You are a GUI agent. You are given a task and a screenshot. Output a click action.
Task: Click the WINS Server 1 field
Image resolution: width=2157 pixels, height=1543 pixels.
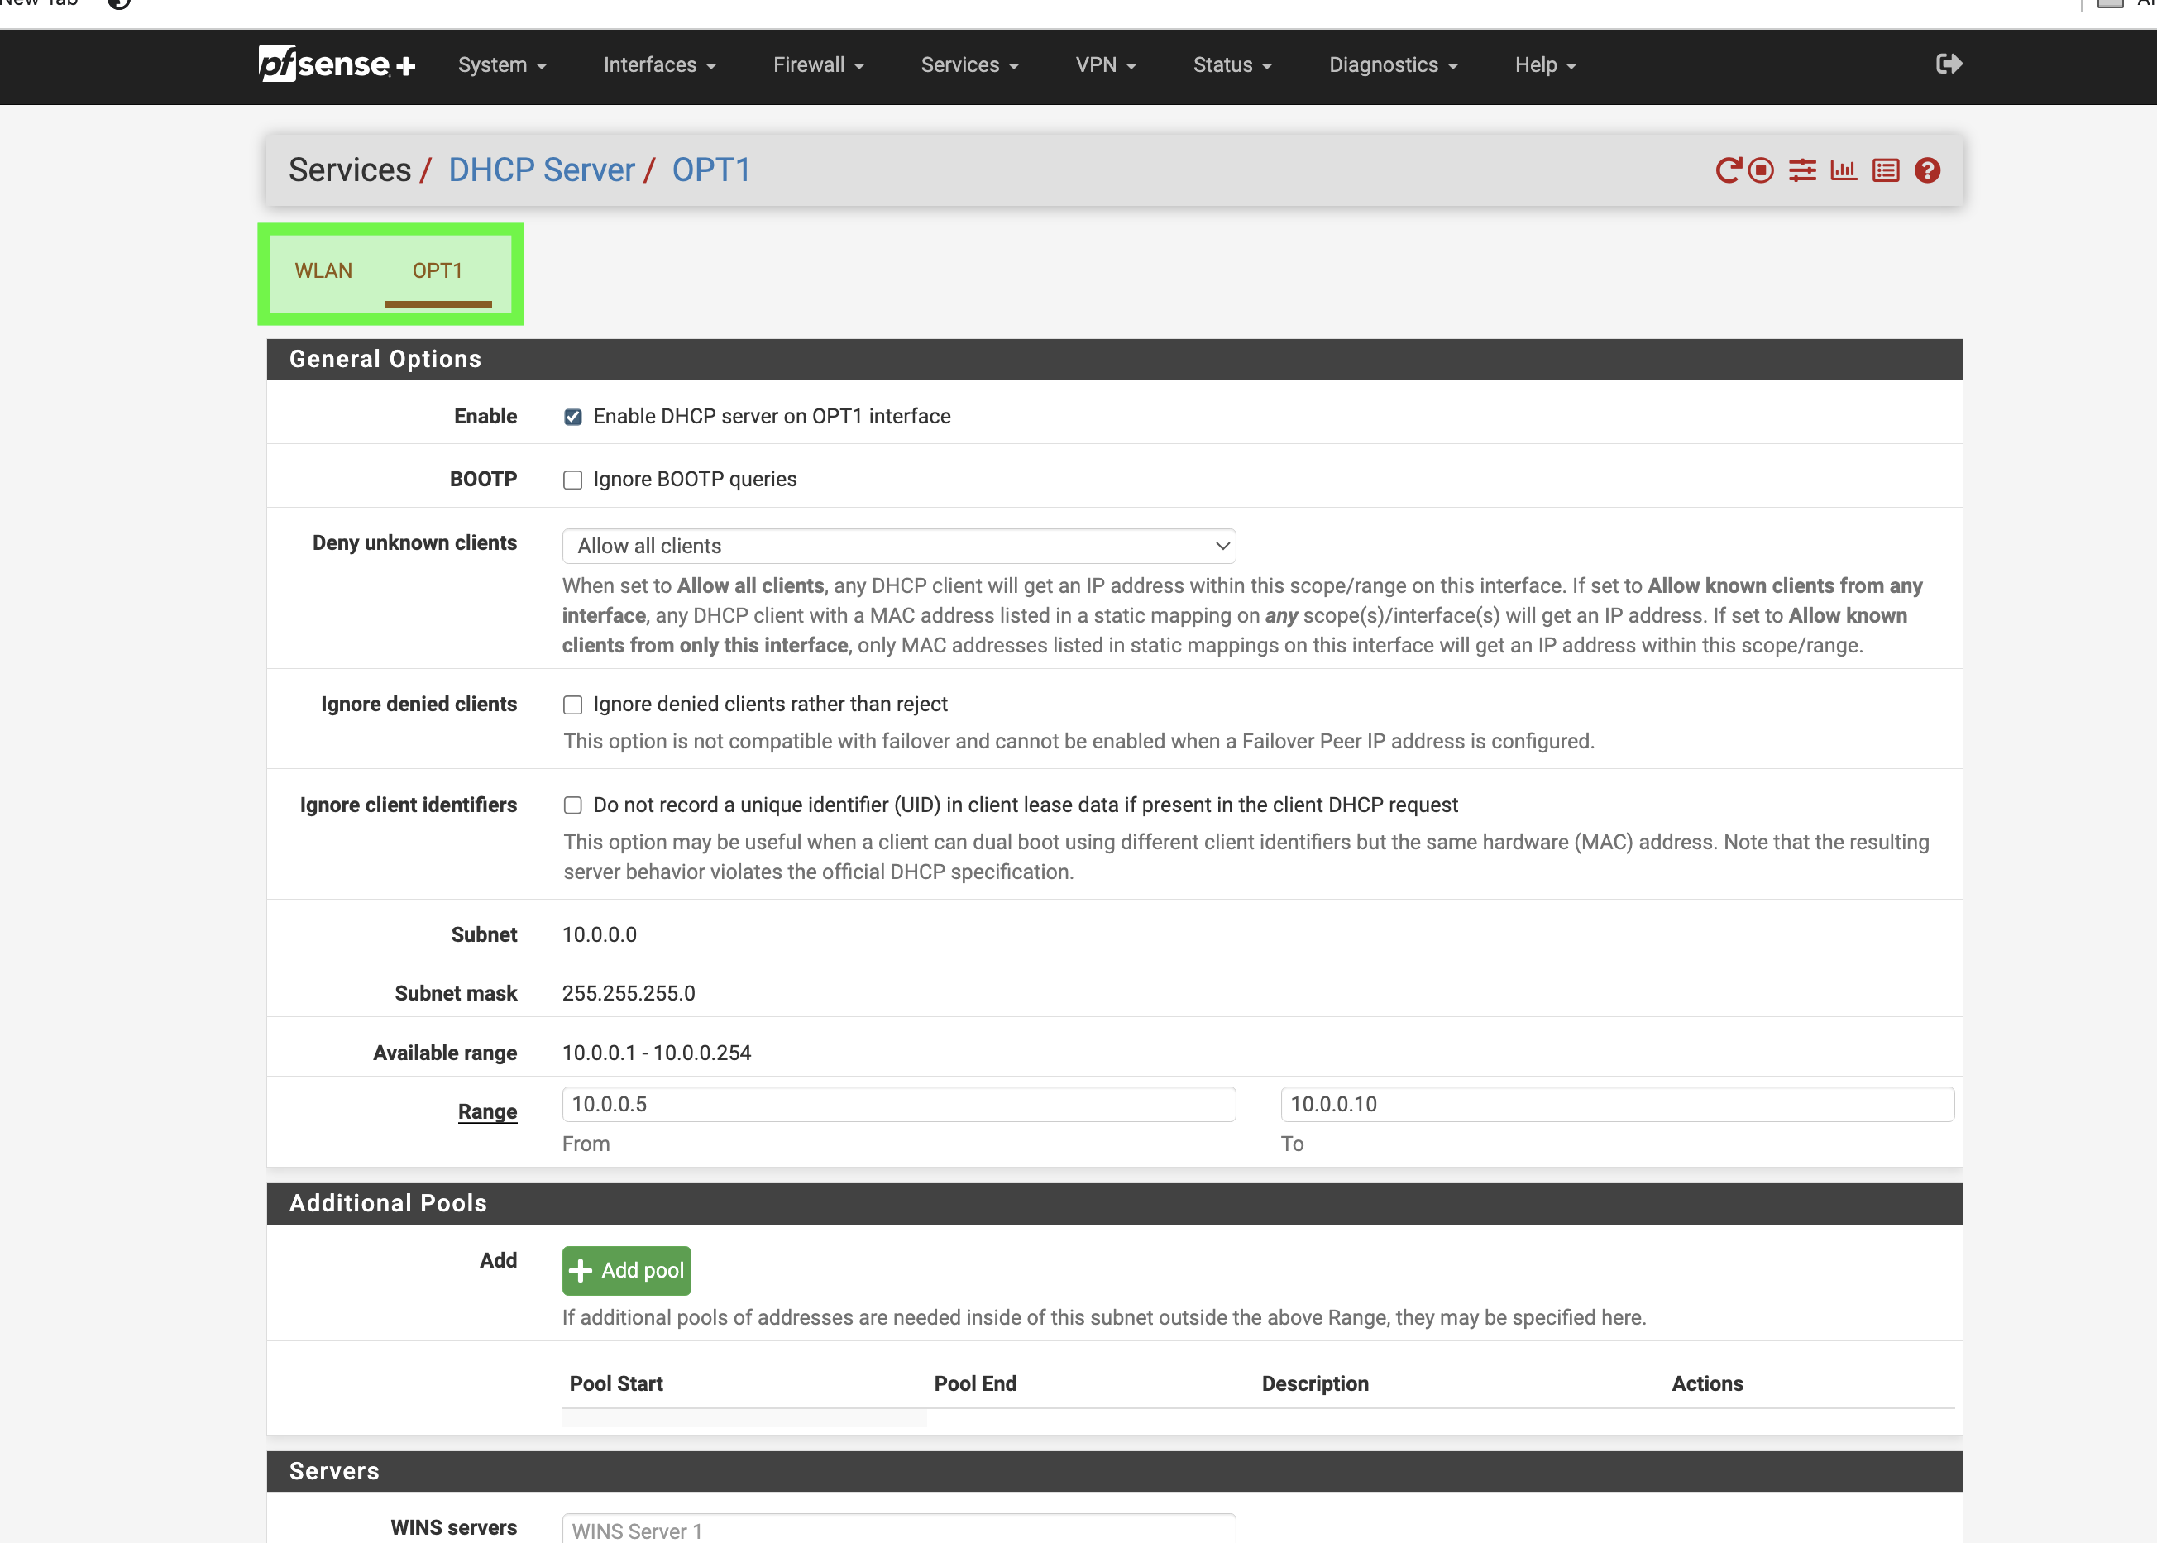click(898, 1530)
